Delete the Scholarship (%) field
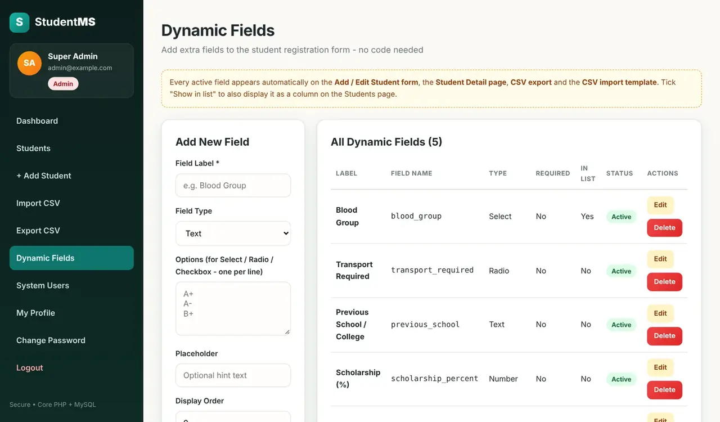 coord(664,390)
